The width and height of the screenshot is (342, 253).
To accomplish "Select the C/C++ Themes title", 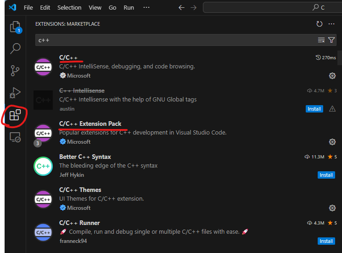I will point(80,190).
